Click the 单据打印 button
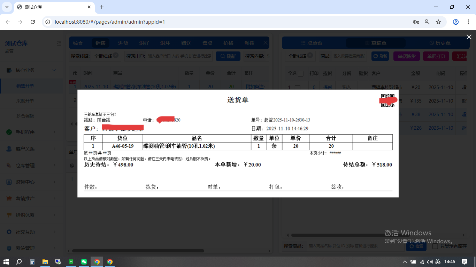This screenshot has height=267, width=476. (x=436, y=56)
